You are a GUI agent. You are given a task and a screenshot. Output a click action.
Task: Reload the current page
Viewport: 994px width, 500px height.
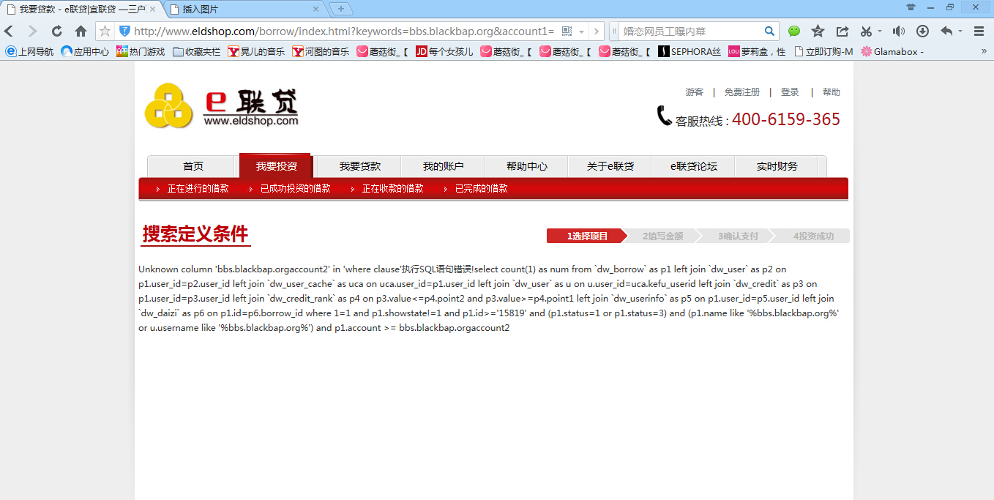[56, 31]
